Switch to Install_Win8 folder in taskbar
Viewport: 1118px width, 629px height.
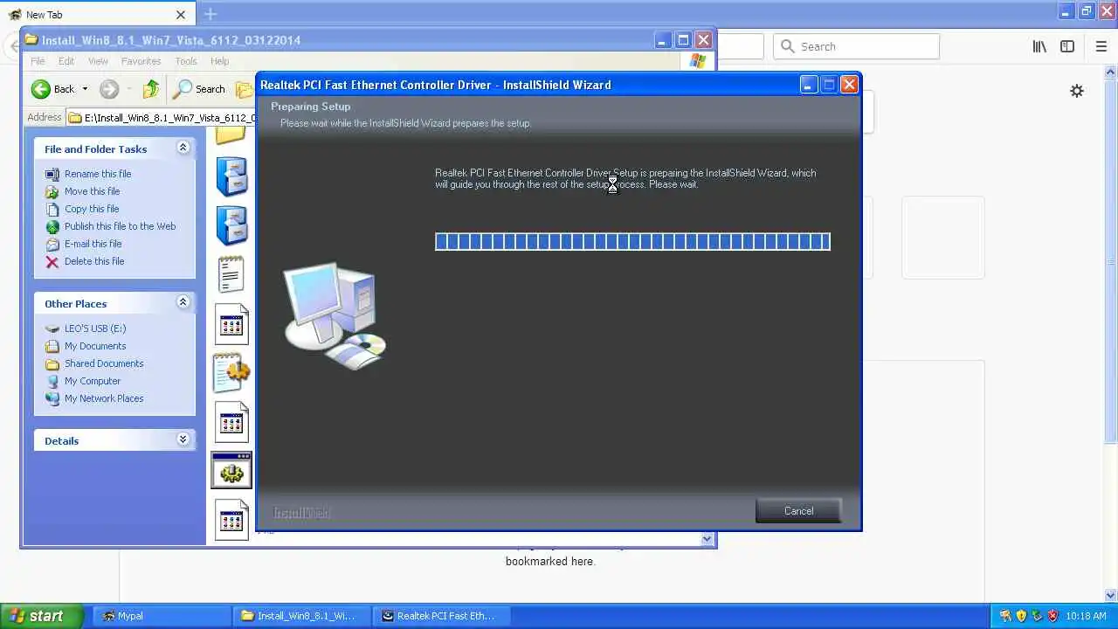pyautogui.click(x=301, y=616)
